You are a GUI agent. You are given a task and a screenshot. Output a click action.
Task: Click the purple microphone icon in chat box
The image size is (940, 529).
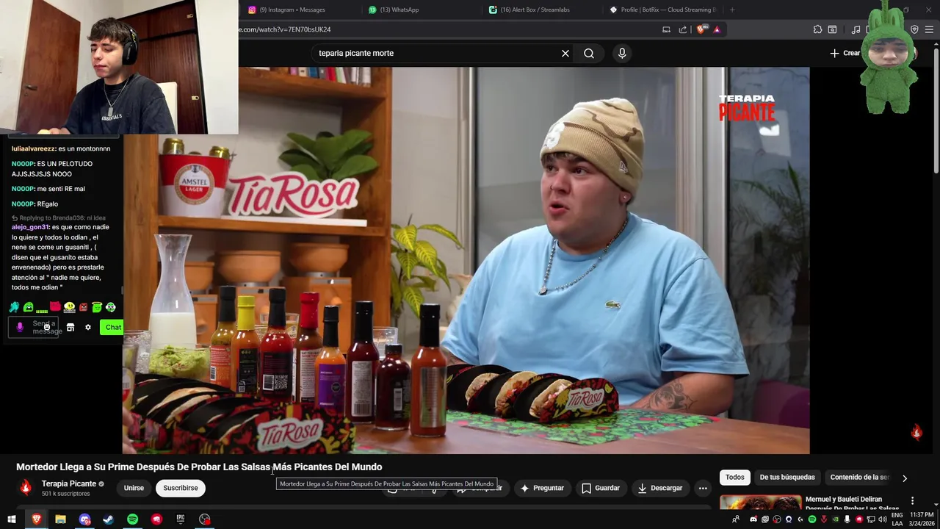coord(20,327)
